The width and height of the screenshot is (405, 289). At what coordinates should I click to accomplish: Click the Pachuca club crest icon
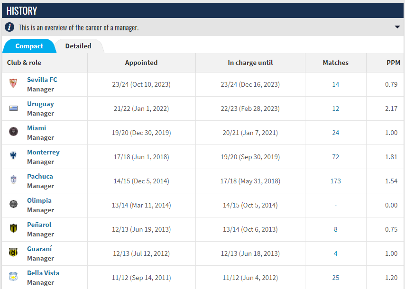(x=13, y=181)
